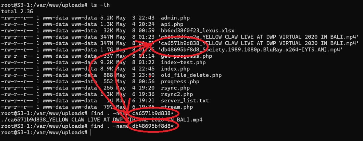Click circled db48695bf8d8* find argument
The image size is (363, 141).
pyautogui.click(x=153, y=126)
